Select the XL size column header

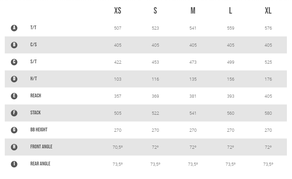click(x=268, y=11)
